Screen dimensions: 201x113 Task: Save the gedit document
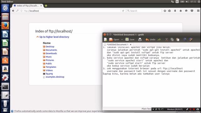130,40
